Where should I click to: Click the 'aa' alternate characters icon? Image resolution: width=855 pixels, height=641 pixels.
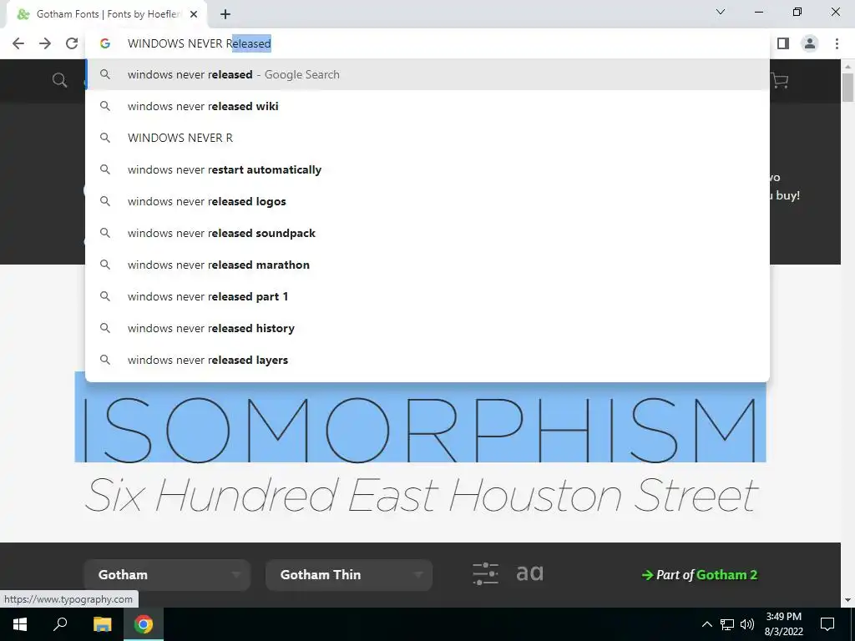pos(529,573)
